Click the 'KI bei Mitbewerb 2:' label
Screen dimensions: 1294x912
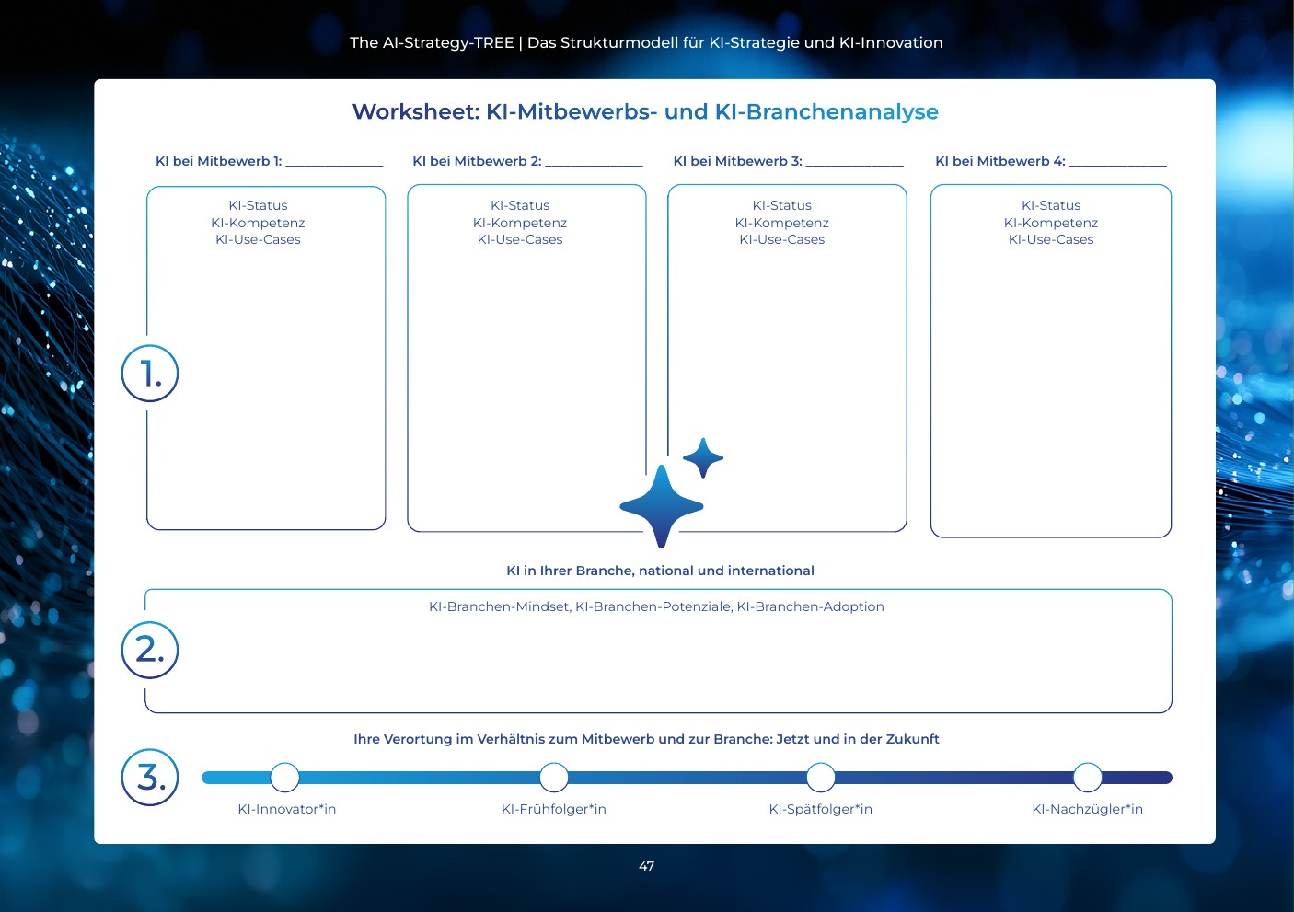coord(477,161)
